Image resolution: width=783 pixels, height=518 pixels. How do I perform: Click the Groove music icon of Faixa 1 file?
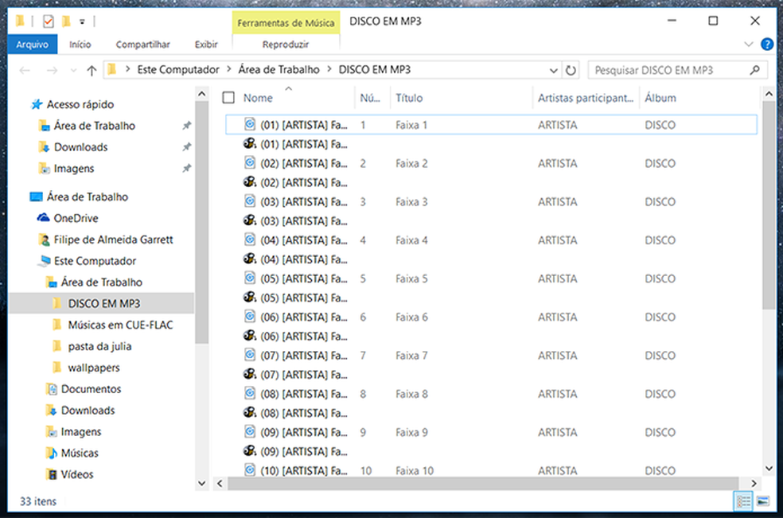click(x=250, y=124)
